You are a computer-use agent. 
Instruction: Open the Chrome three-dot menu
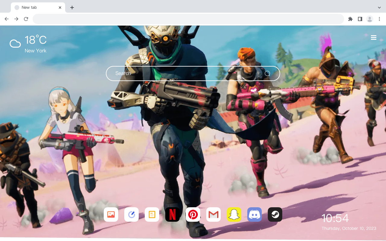tap(379, 19)
